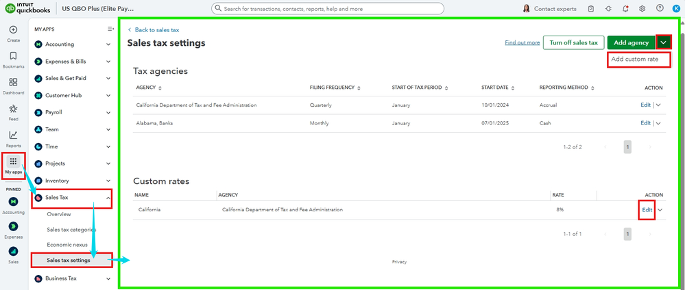Select Sales Tax Overview submenu item
685x290 pixels.
point(59,215)
